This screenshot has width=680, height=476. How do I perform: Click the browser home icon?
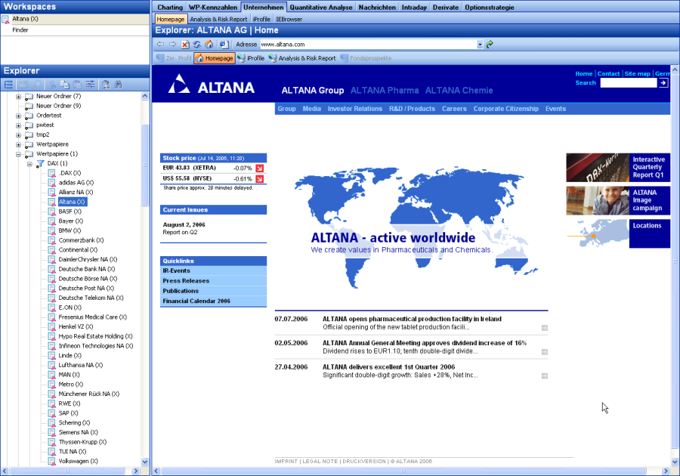pyautogui.click(x=209, y=45)
